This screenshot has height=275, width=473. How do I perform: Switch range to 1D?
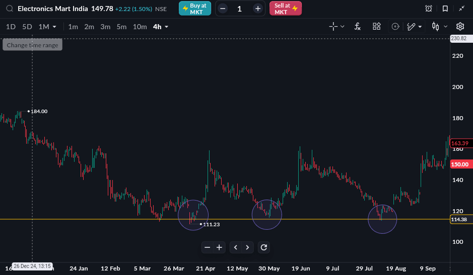tap(11, 27)
